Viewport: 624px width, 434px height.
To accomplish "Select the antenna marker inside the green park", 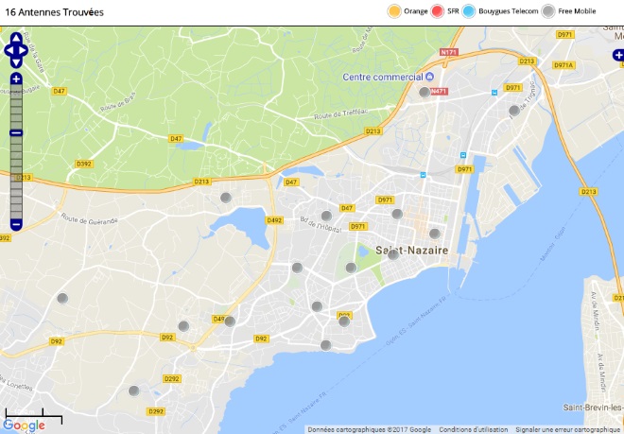I will (351, 268).
